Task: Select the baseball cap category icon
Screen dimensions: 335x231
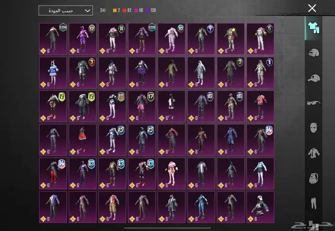Action: [x=314, y=77]
